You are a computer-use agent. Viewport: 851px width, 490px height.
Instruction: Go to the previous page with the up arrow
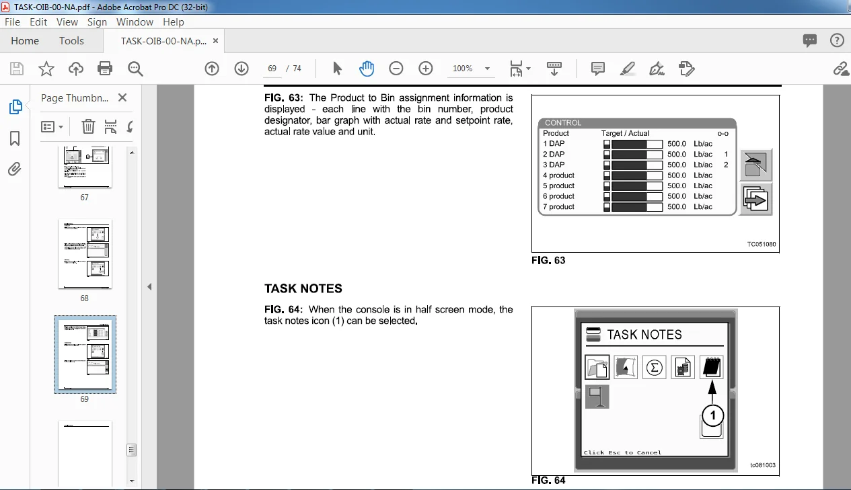pos(212,69)
